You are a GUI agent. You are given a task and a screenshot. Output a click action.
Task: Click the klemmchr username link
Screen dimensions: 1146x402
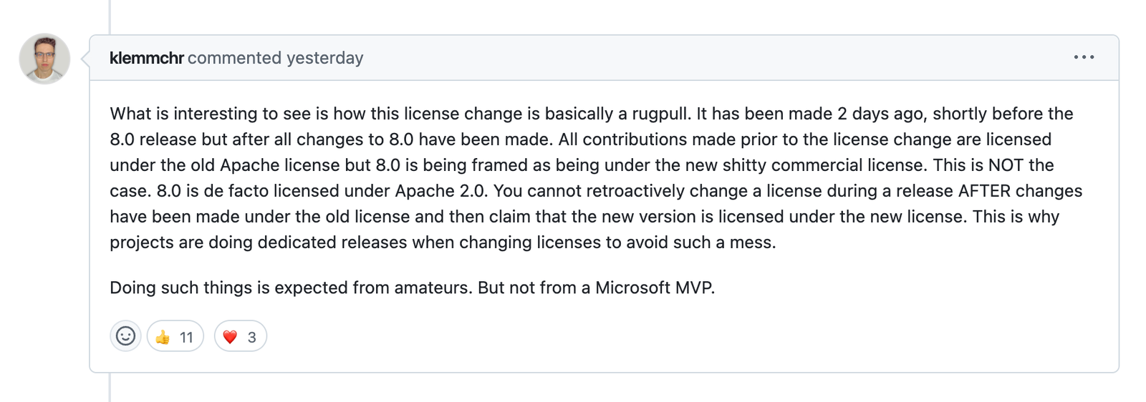tap(147, 58)
